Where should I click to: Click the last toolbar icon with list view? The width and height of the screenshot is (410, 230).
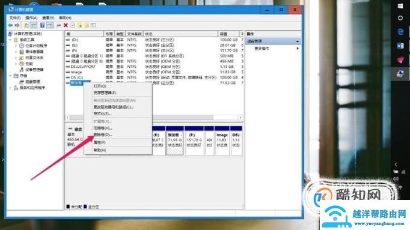(x=93, y=25)
